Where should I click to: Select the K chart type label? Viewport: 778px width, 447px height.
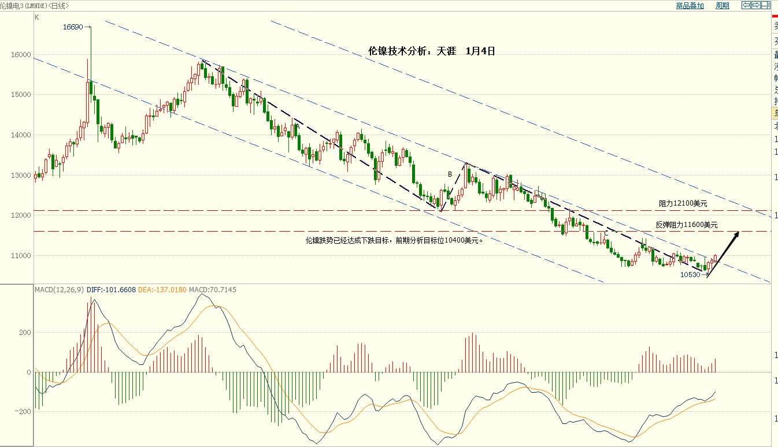(37, 17)
